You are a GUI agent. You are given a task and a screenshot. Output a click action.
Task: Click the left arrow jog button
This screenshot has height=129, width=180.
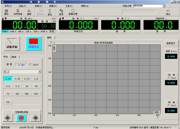click(8, 118)
